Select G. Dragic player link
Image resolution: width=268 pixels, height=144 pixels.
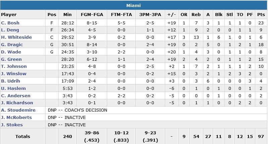12,45
